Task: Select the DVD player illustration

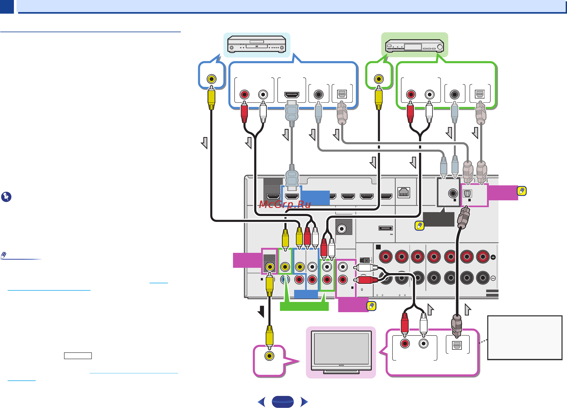Action: click(257, 44)
